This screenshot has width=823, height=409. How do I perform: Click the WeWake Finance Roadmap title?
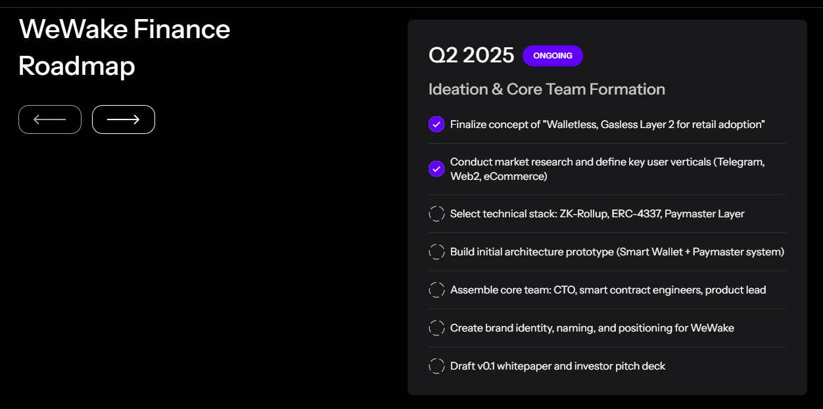[x=124, y=47]
